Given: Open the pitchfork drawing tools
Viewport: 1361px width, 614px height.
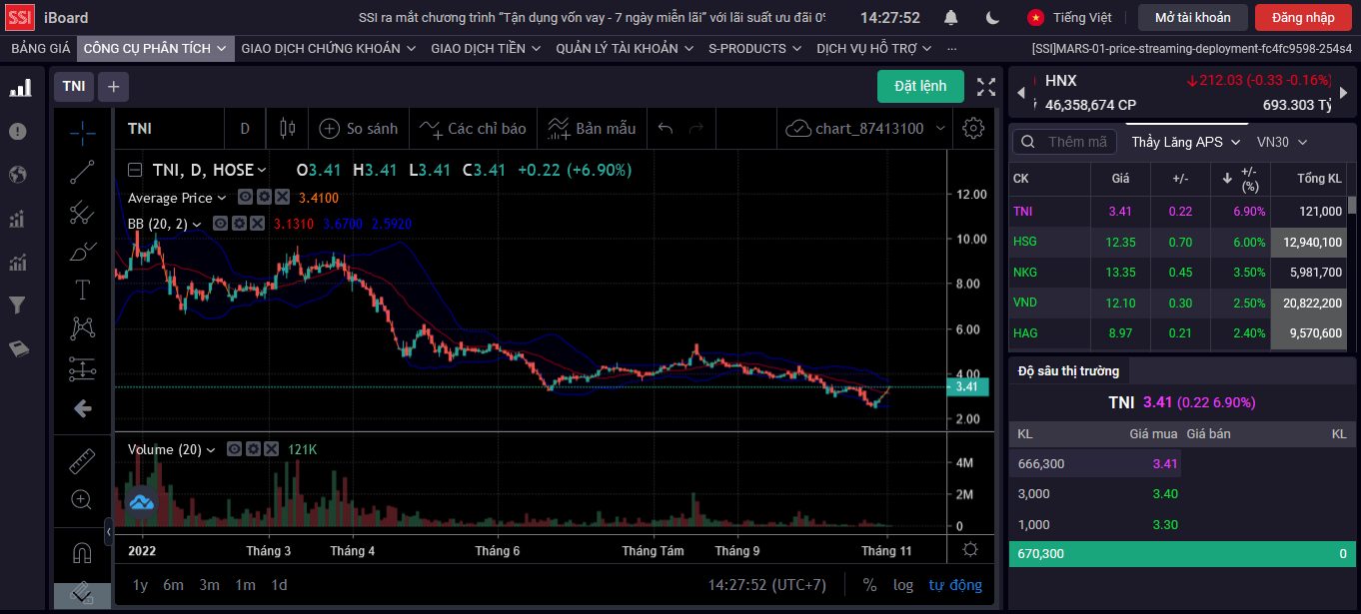Looking at the screenshot, I should pos(83,212).
